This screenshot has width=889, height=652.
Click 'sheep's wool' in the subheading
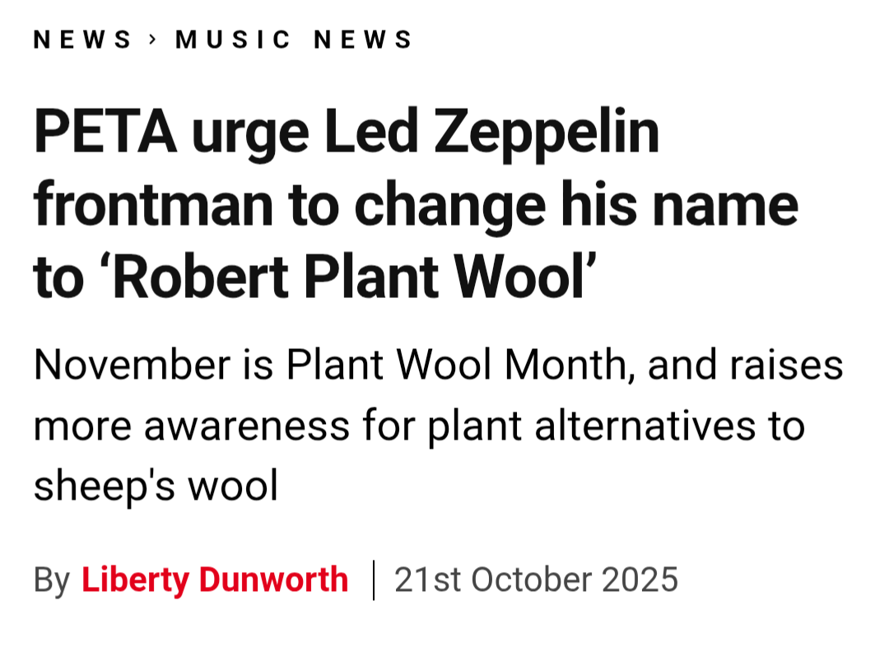click(156, 487)
